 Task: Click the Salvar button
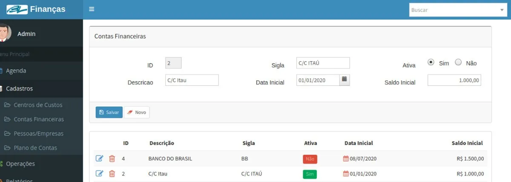tap(109, 112)
